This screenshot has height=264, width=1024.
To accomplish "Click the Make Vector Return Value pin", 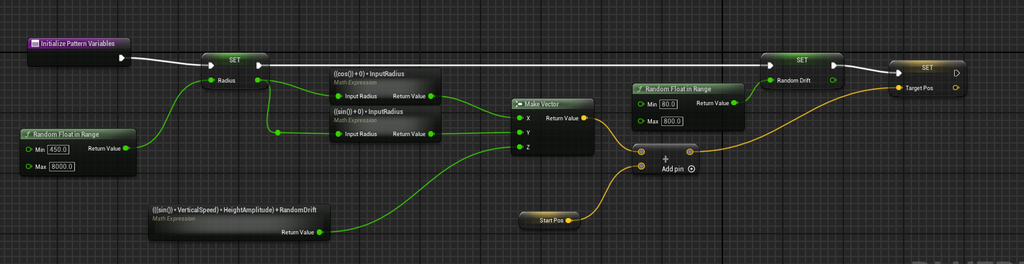I will point(584,118).
